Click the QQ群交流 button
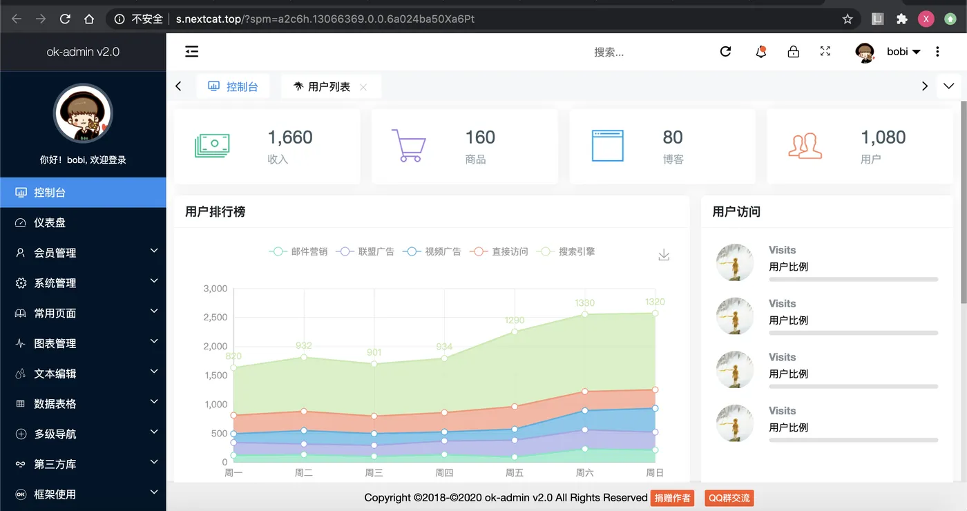Viewport: 967px width, 511px height. coord(729,498)
